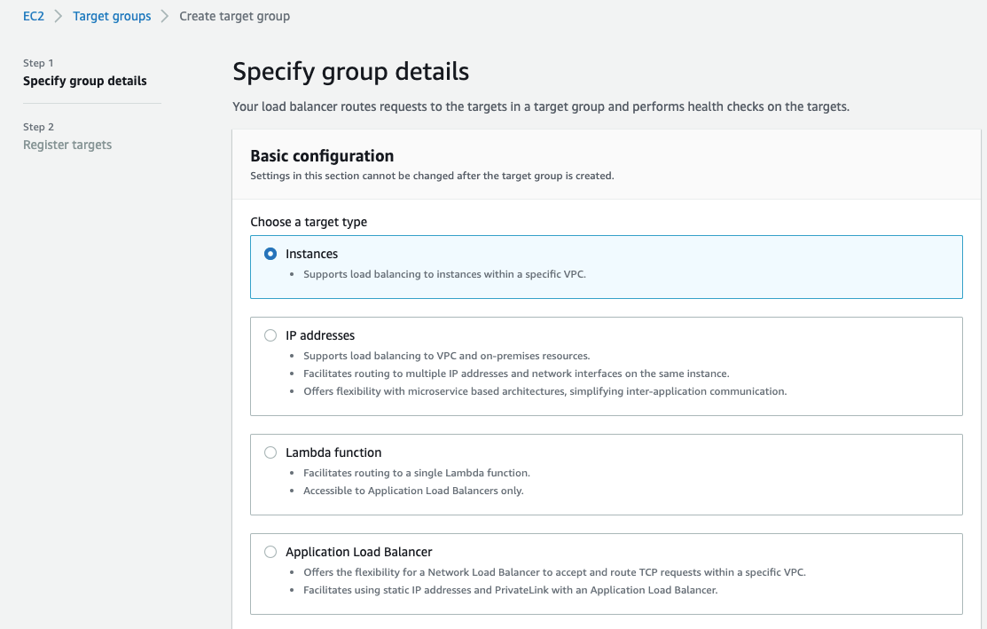Click the EC2 breadcrumb link
The width and height of the screenshot is (987, 629).
(x=34, y=16)
